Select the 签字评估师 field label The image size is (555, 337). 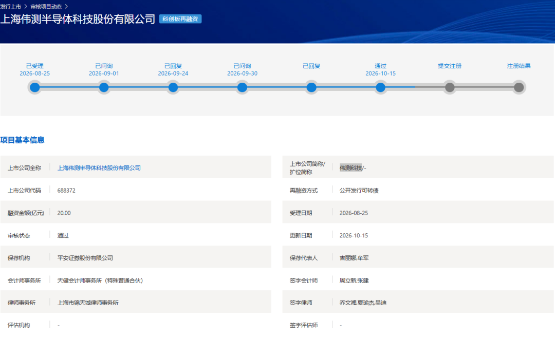click(304, 325)
